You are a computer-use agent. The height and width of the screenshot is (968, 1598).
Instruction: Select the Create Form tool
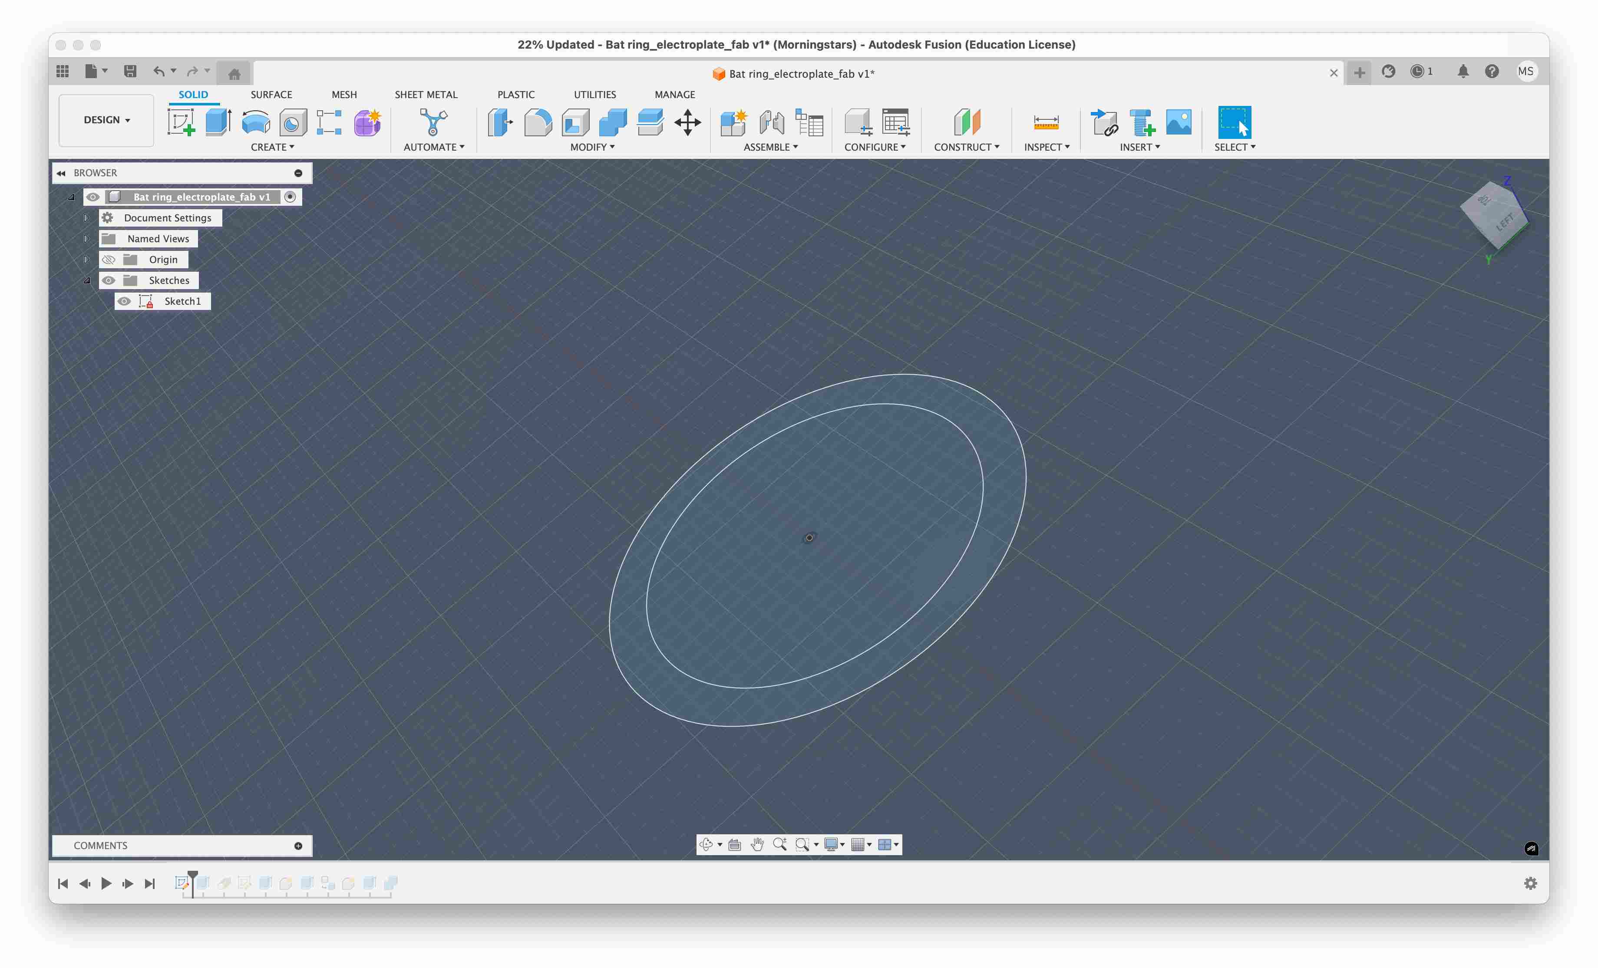click(x=368, y=122)
